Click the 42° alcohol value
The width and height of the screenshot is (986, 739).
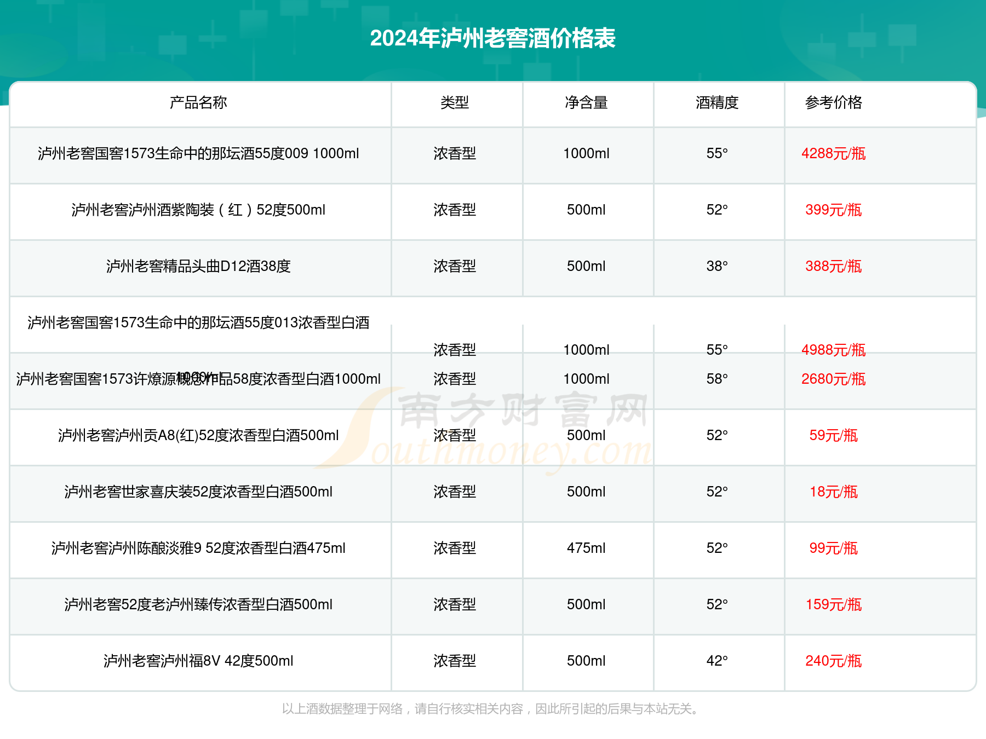click(717, 661)
